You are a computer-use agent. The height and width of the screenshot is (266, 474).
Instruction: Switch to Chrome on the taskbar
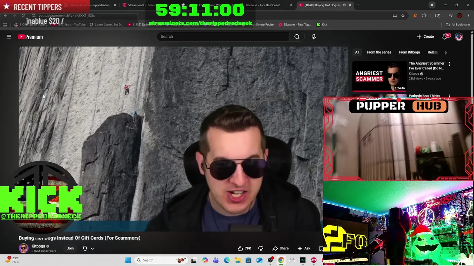[281, 260]
